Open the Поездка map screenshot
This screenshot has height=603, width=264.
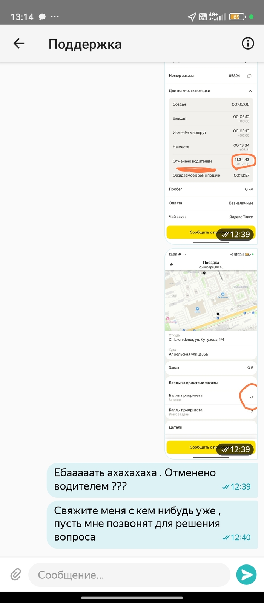click(x=211, y=354)
